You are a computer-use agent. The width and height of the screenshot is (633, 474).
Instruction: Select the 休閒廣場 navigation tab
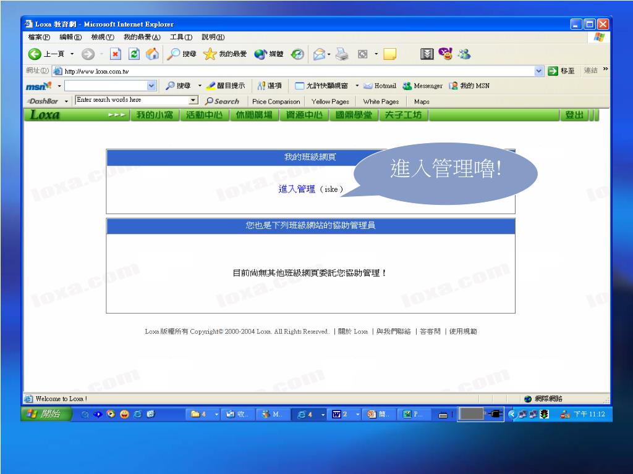[x=254, y=115]
